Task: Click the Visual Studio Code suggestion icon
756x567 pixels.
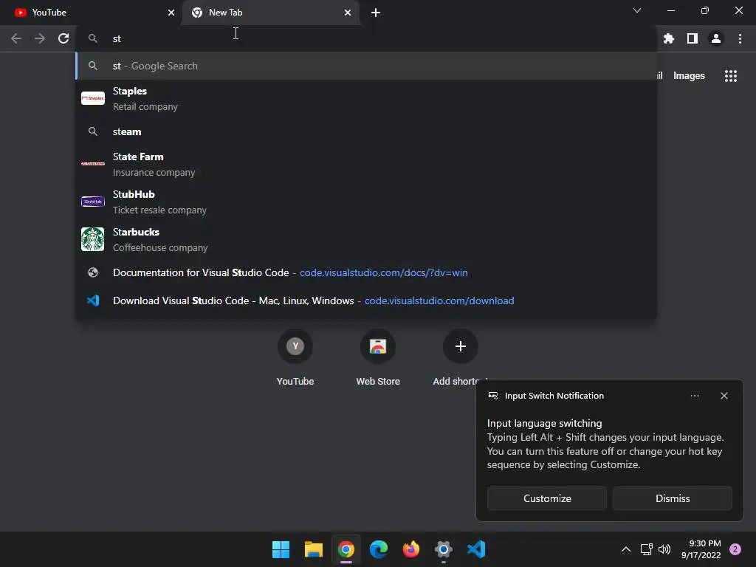Action: pos(92,300)
